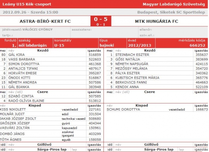Click branch value 'női labdarúgás'

[33, 45]
